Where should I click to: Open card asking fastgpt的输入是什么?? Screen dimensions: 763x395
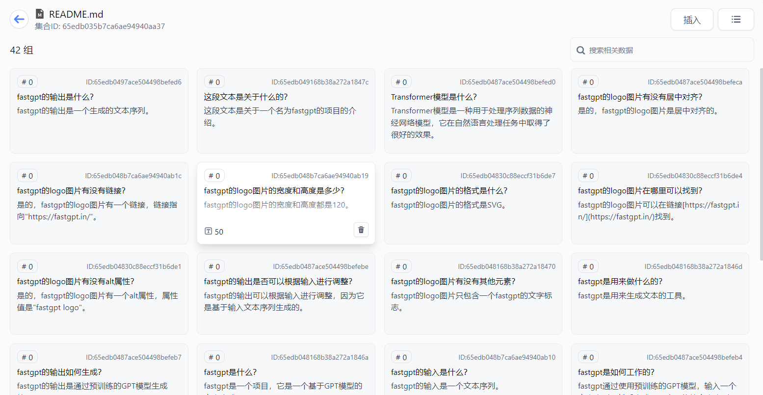(473, 369)
